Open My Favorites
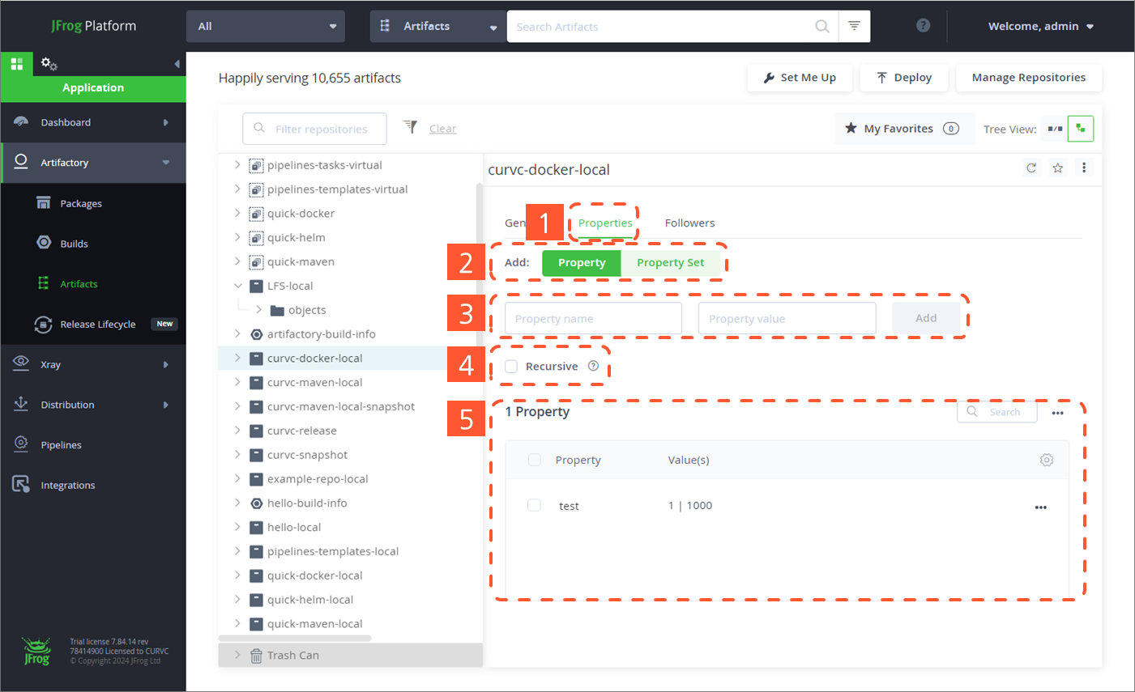Screen dimensions: 1135x692 coord(905,129)
